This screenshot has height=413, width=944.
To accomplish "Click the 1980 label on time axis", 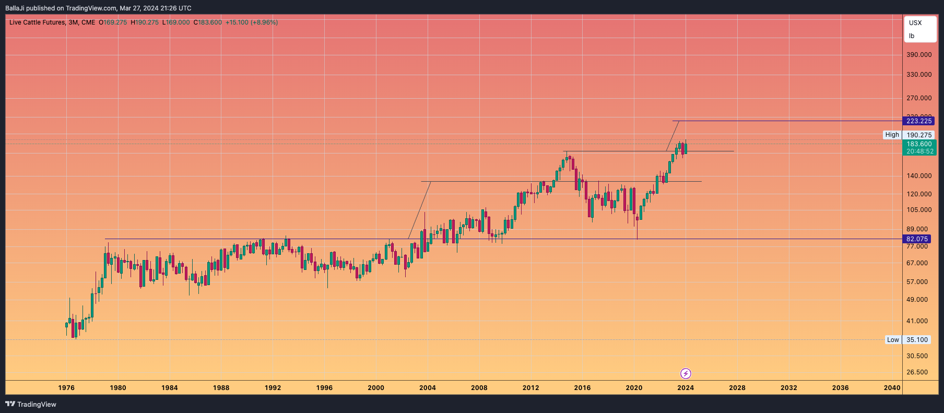I will (x=118, y=388).
